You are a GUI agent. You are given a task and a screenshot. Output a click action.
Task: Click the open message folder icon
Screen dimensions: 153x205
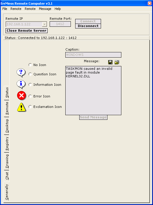(x=117, y=62)
